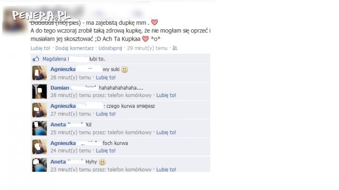The image size is (339, 190).
Task: Open the blurred post author profile picture
Action: pyautogui.click(x=15, y=22)
